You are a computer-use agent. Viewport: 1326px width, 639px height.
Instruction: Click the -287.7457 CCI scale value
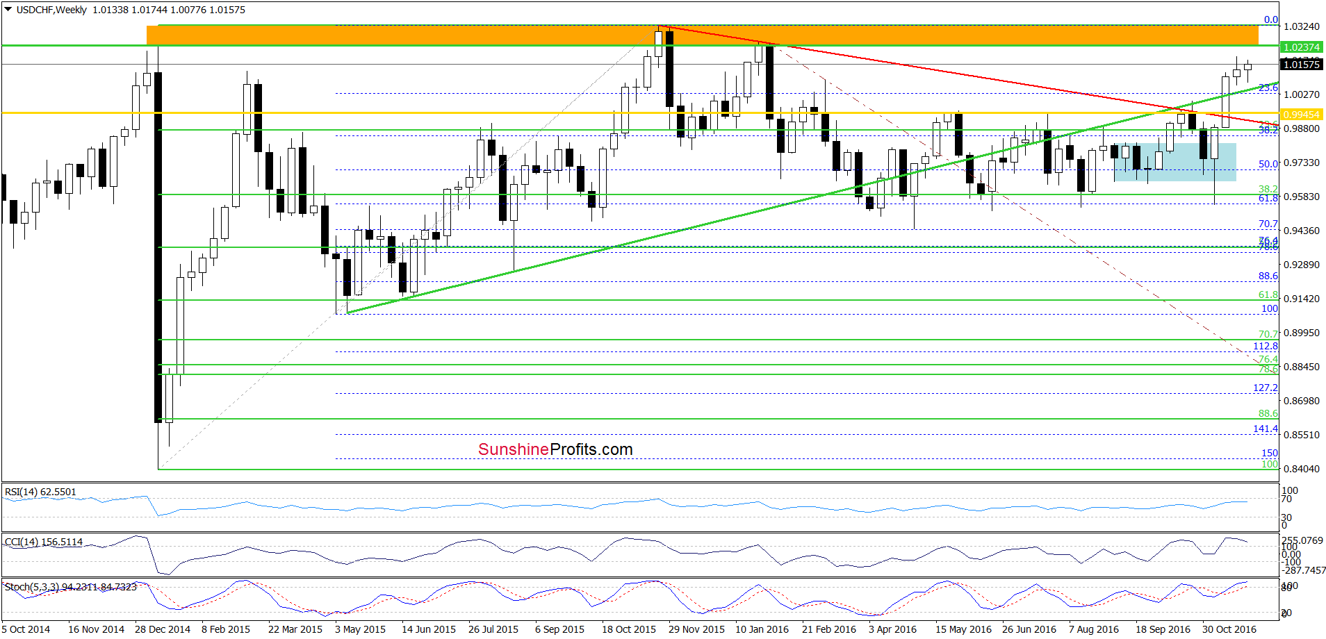tap(1304, 570)
